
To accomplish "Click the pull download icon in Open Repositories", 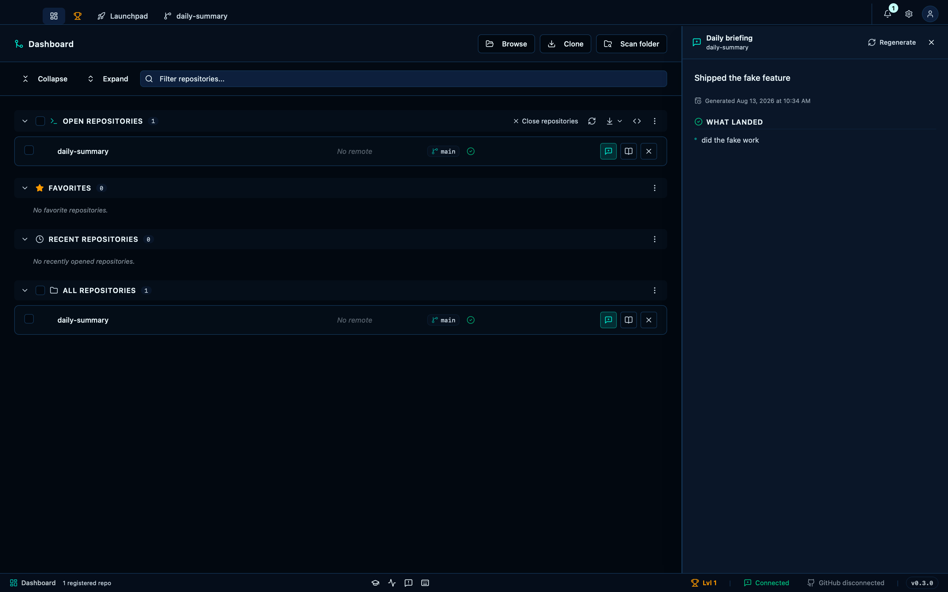I will pyautogui.click(x=610, y=121).
